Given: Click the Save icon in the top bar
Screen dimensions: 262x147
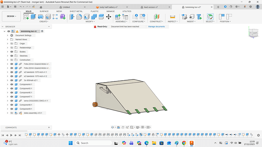Looking at the screenshot, I should pos(15,7).
